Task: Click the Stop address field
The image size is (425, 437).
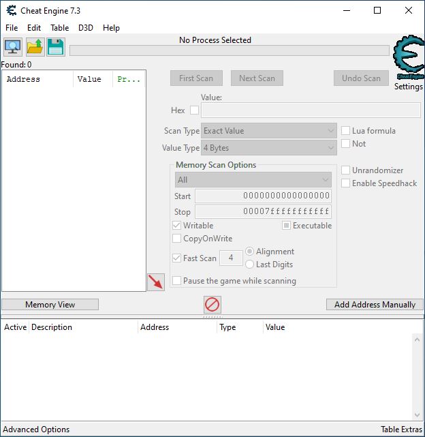Action: [x=263, y=211]
